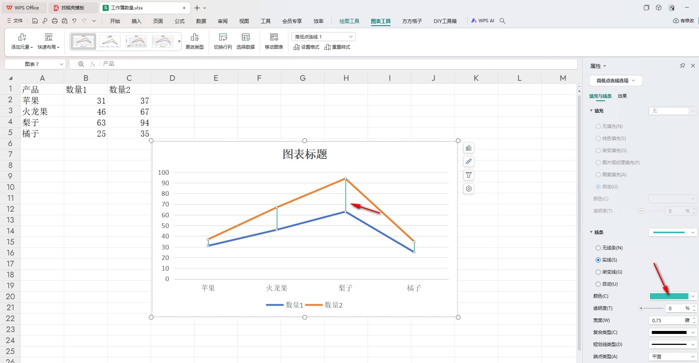Click the fx insert function icon
The image size is (699, 363).
(92, 64)
